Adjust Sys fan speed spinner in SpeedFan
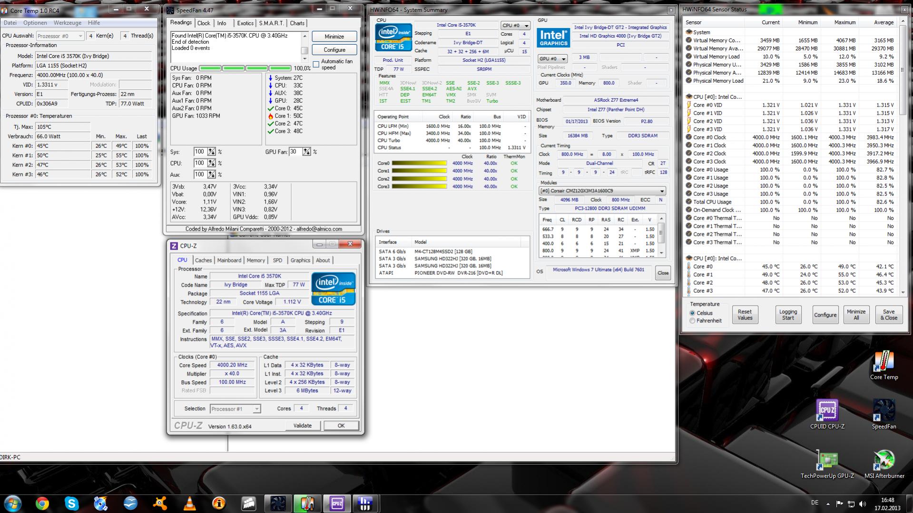Image resolution: width=913 pixels, height=513 pixels. (211, 152)
